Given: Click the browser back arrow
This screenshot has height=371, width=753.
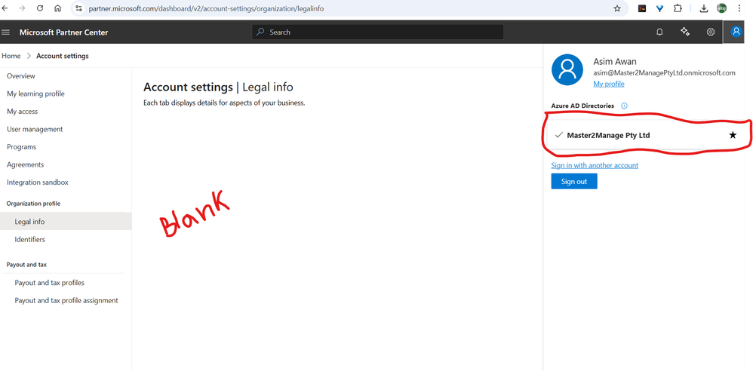Looking at the screenshot, I should point(5,8).
